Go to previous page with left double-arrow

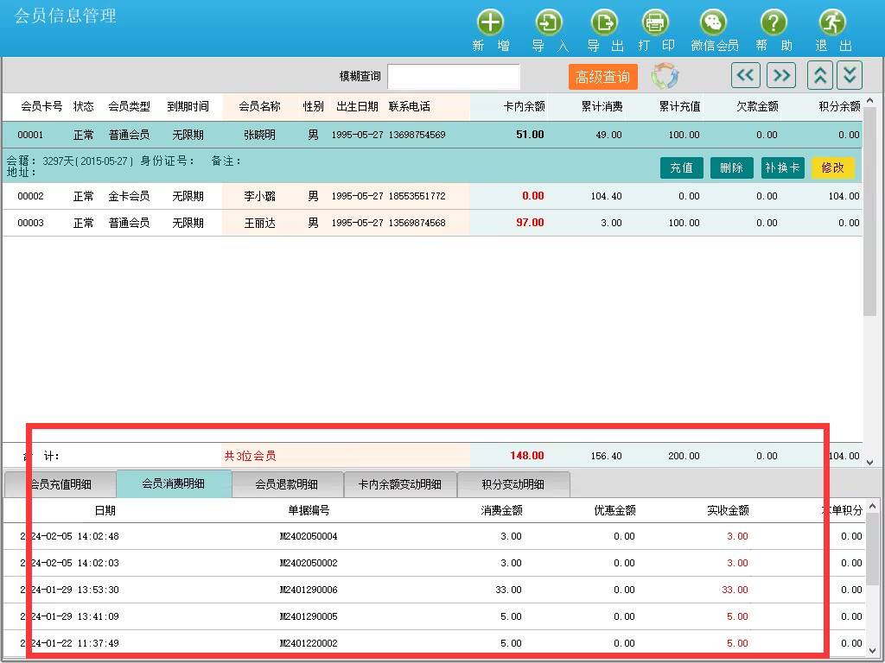click(745, 76)
